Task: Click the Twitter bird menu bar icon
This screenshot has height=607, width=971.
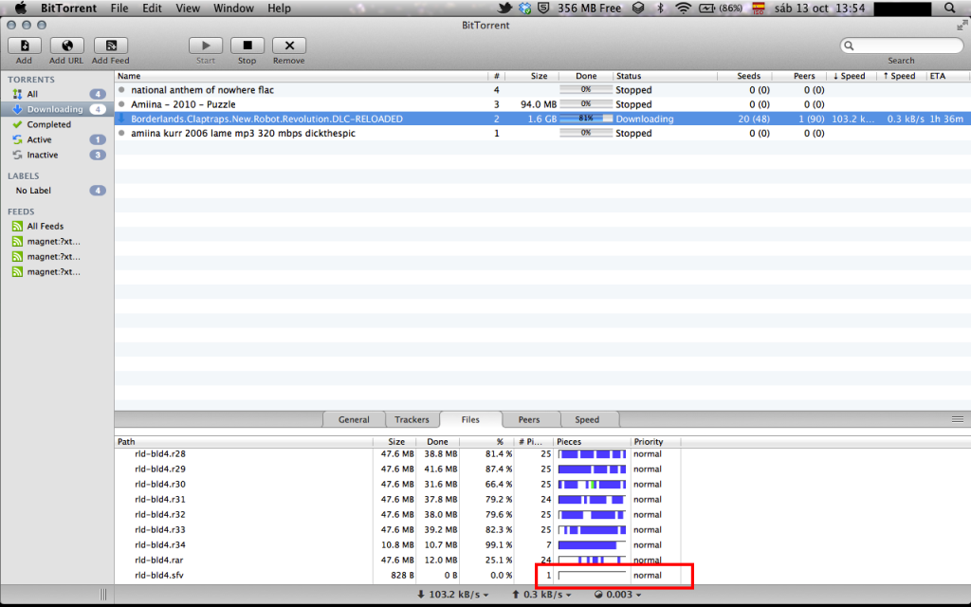Action: (505, 8)
